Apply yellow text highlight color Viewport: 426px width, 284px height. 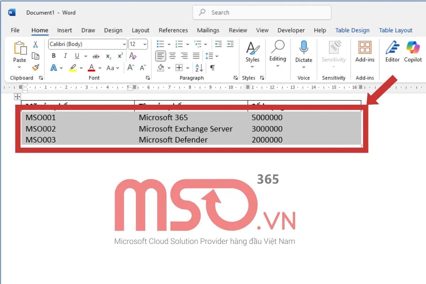pyautogui.click(x=73, y=67)
